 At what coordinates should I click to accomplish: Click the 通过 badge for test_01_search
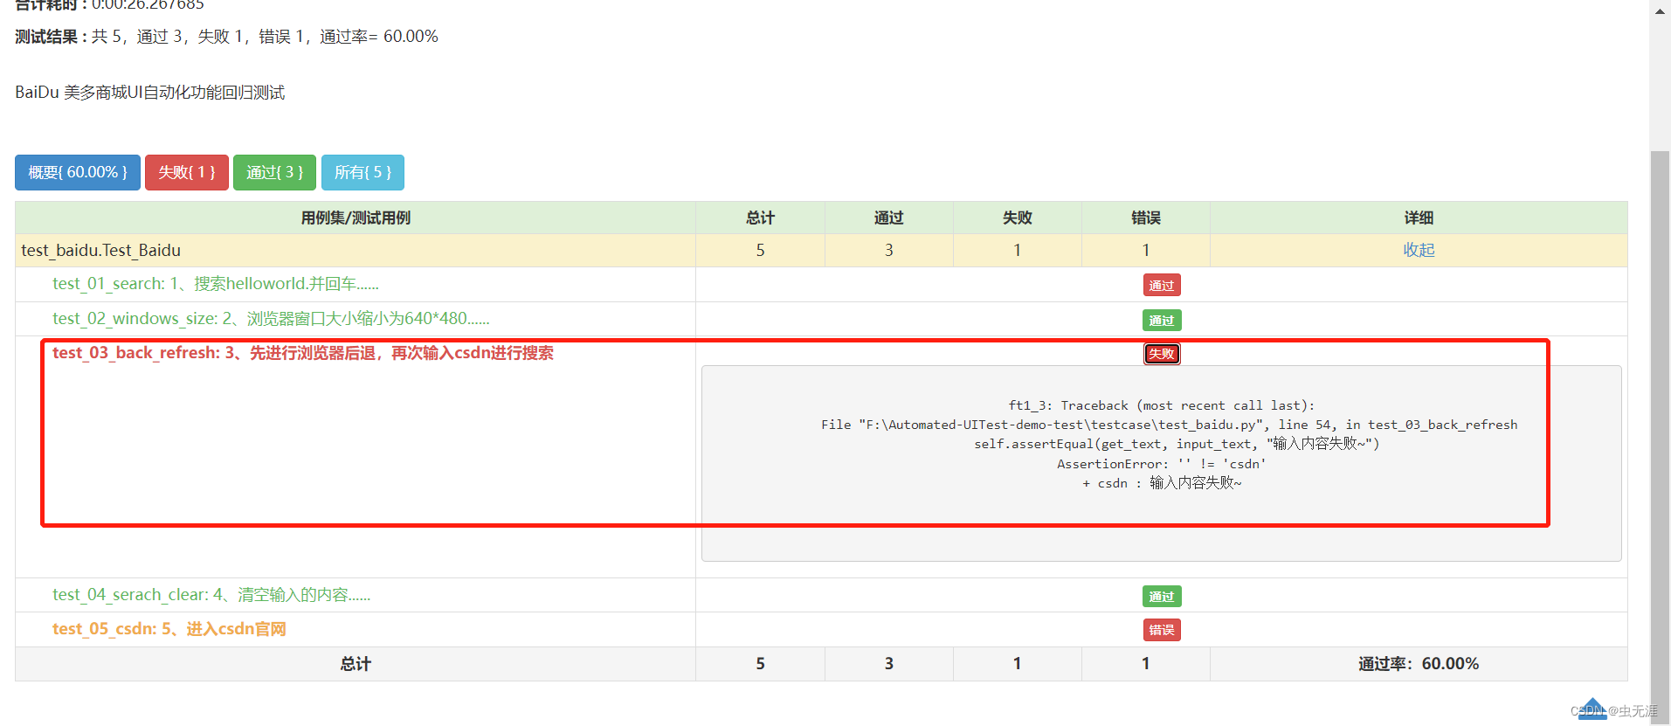coord(1162,285)
